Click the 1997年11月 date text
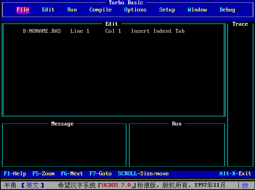Viewport: 255px width, 190px height. (x=210, y=185)
